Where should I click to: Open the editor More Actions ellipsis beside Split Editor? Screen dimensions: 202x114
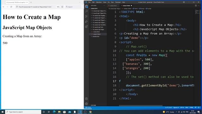point(199,6)
